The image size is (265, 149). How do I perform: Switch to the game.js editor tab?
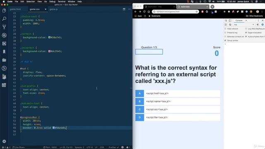coord(53,9)
